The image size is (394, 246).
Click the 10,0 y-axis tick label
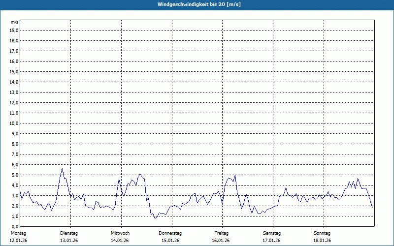coord(14,123)
